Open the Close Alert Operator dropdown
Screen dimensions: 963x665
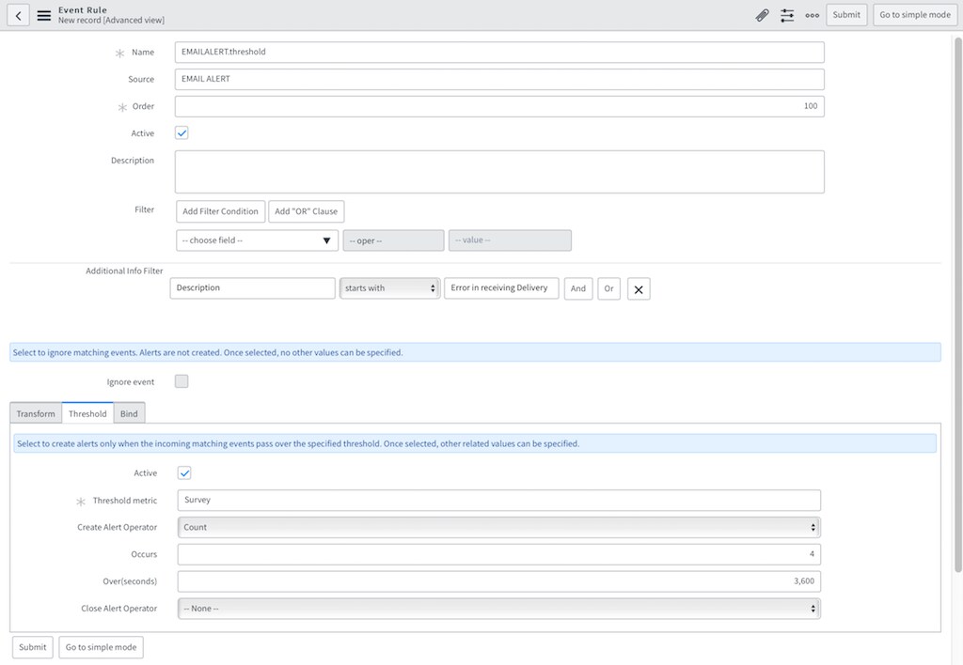tap(498, 609)
